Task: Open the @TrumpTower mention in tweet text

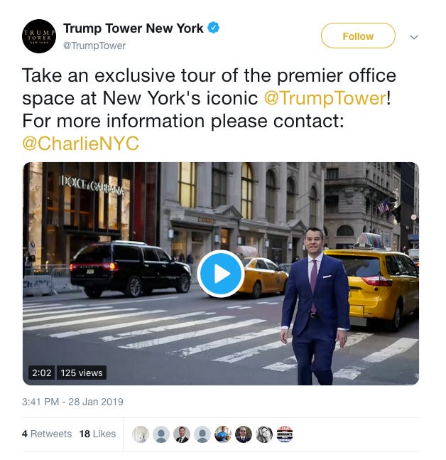Action: [x=325, y=98]
